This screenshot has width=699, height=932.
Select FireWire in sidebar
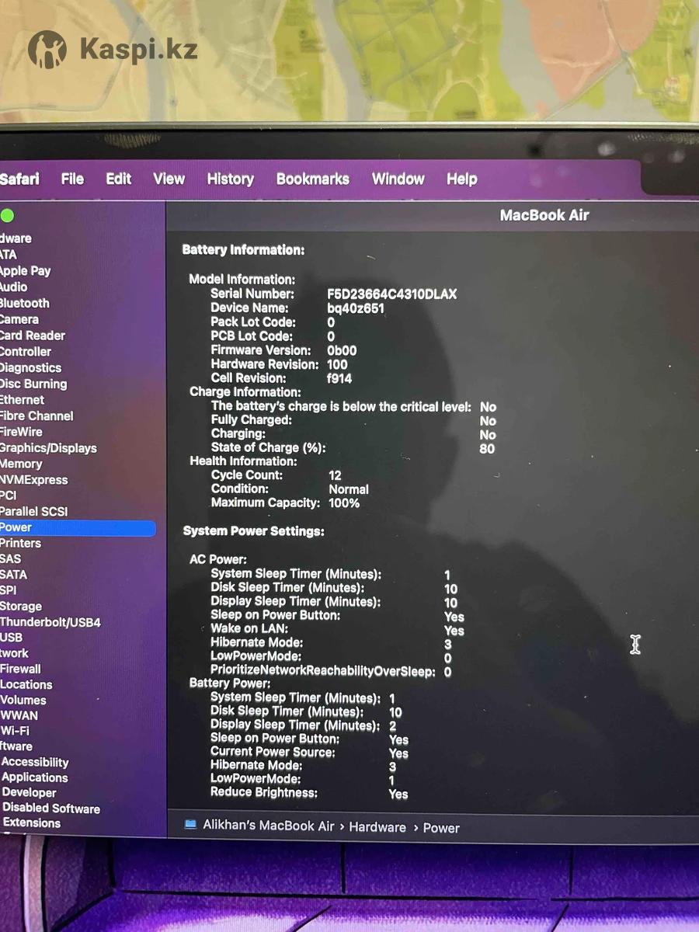[x=21, y=432]
